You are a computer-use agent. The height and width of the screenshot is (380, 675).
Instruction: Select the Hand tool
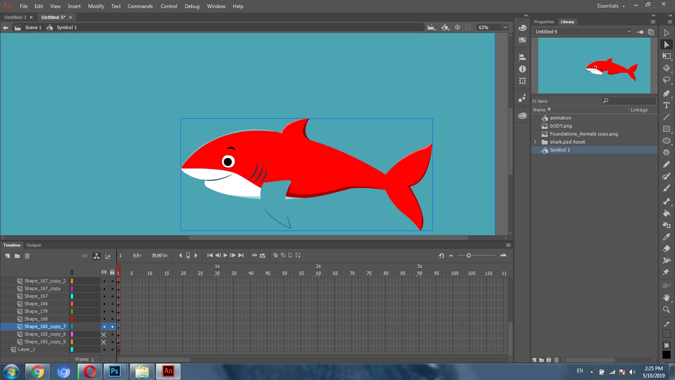(667, 298)
